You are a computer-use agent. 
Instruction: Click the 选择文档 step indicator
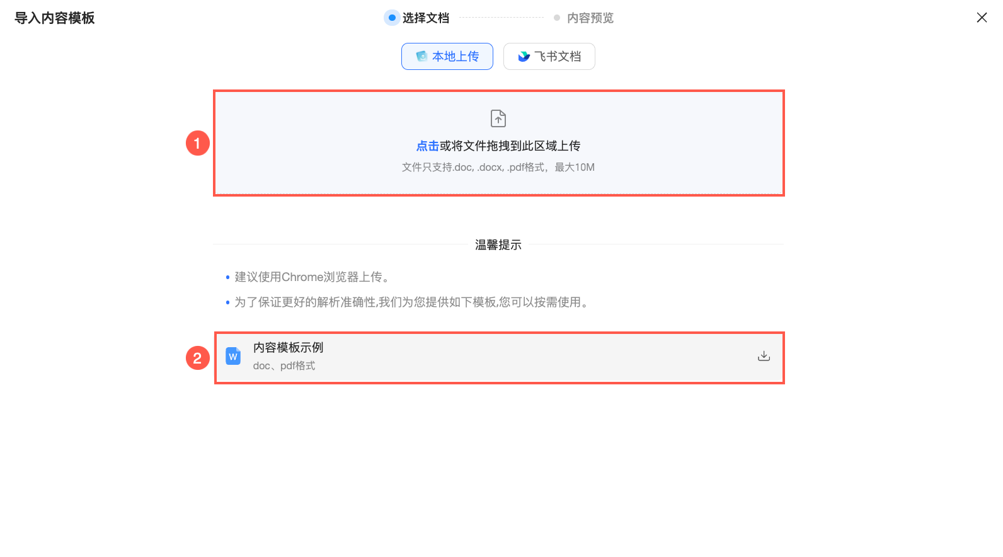(x=417, y=18)
